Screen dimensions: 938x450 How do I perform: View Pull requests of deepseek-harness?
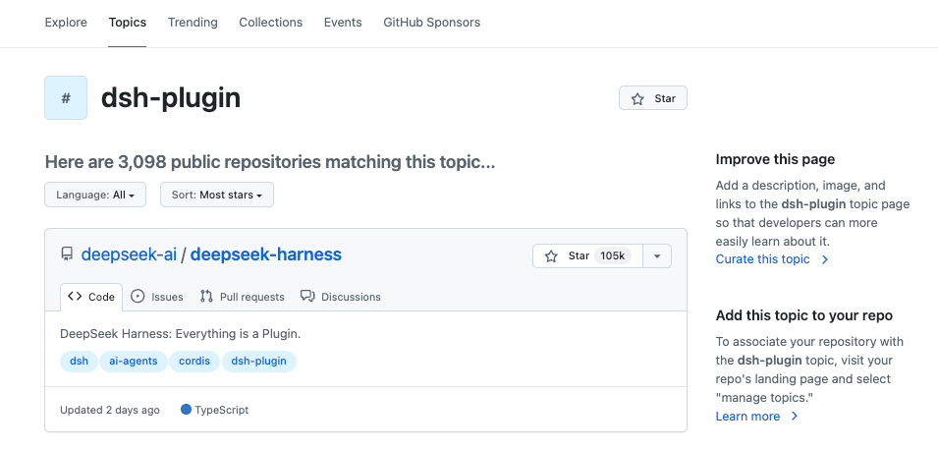(x=243, y=297)
